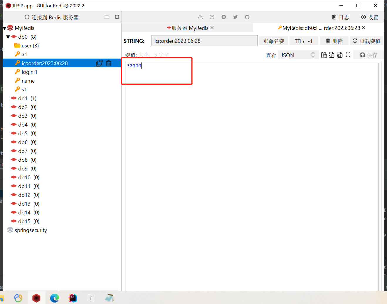Expand the springsecurity connection
The height and width of the screenshot is (304, 387).
click(x=27, y=230)
